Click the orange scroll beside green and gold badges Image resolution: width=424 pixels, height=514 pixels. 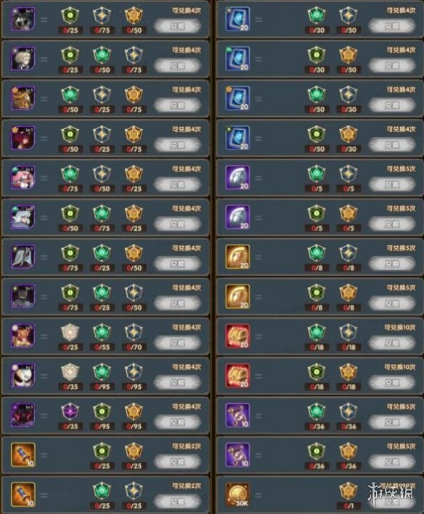pyautogui.click(x=23, y=454)
